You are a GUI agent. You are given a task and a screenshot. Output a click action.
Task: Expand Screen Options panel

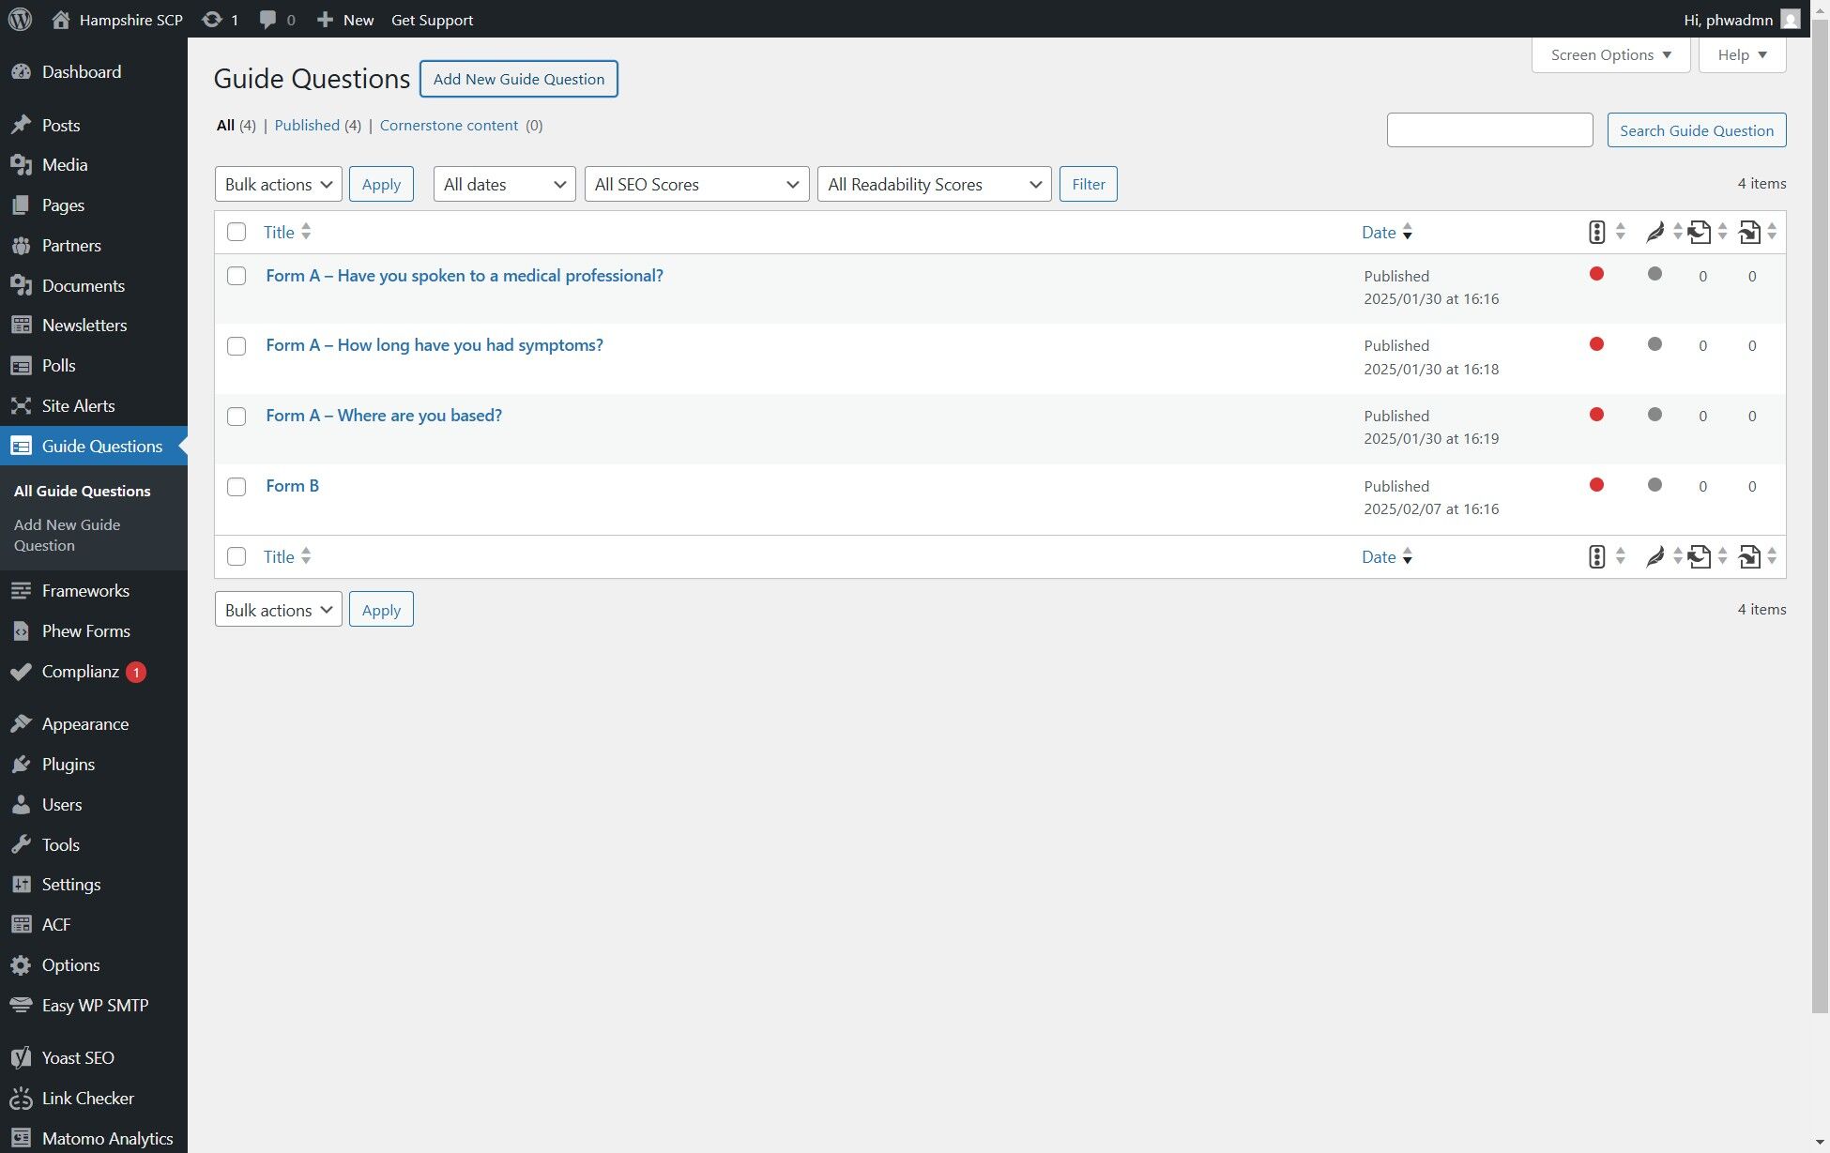click(1610, 54)
